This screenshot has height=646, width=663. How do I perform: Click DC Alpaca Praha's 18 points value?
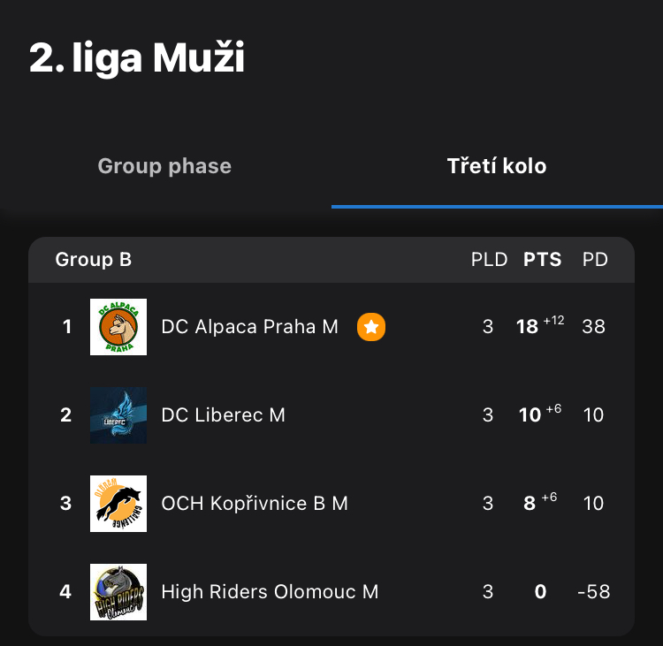(528, 327)
